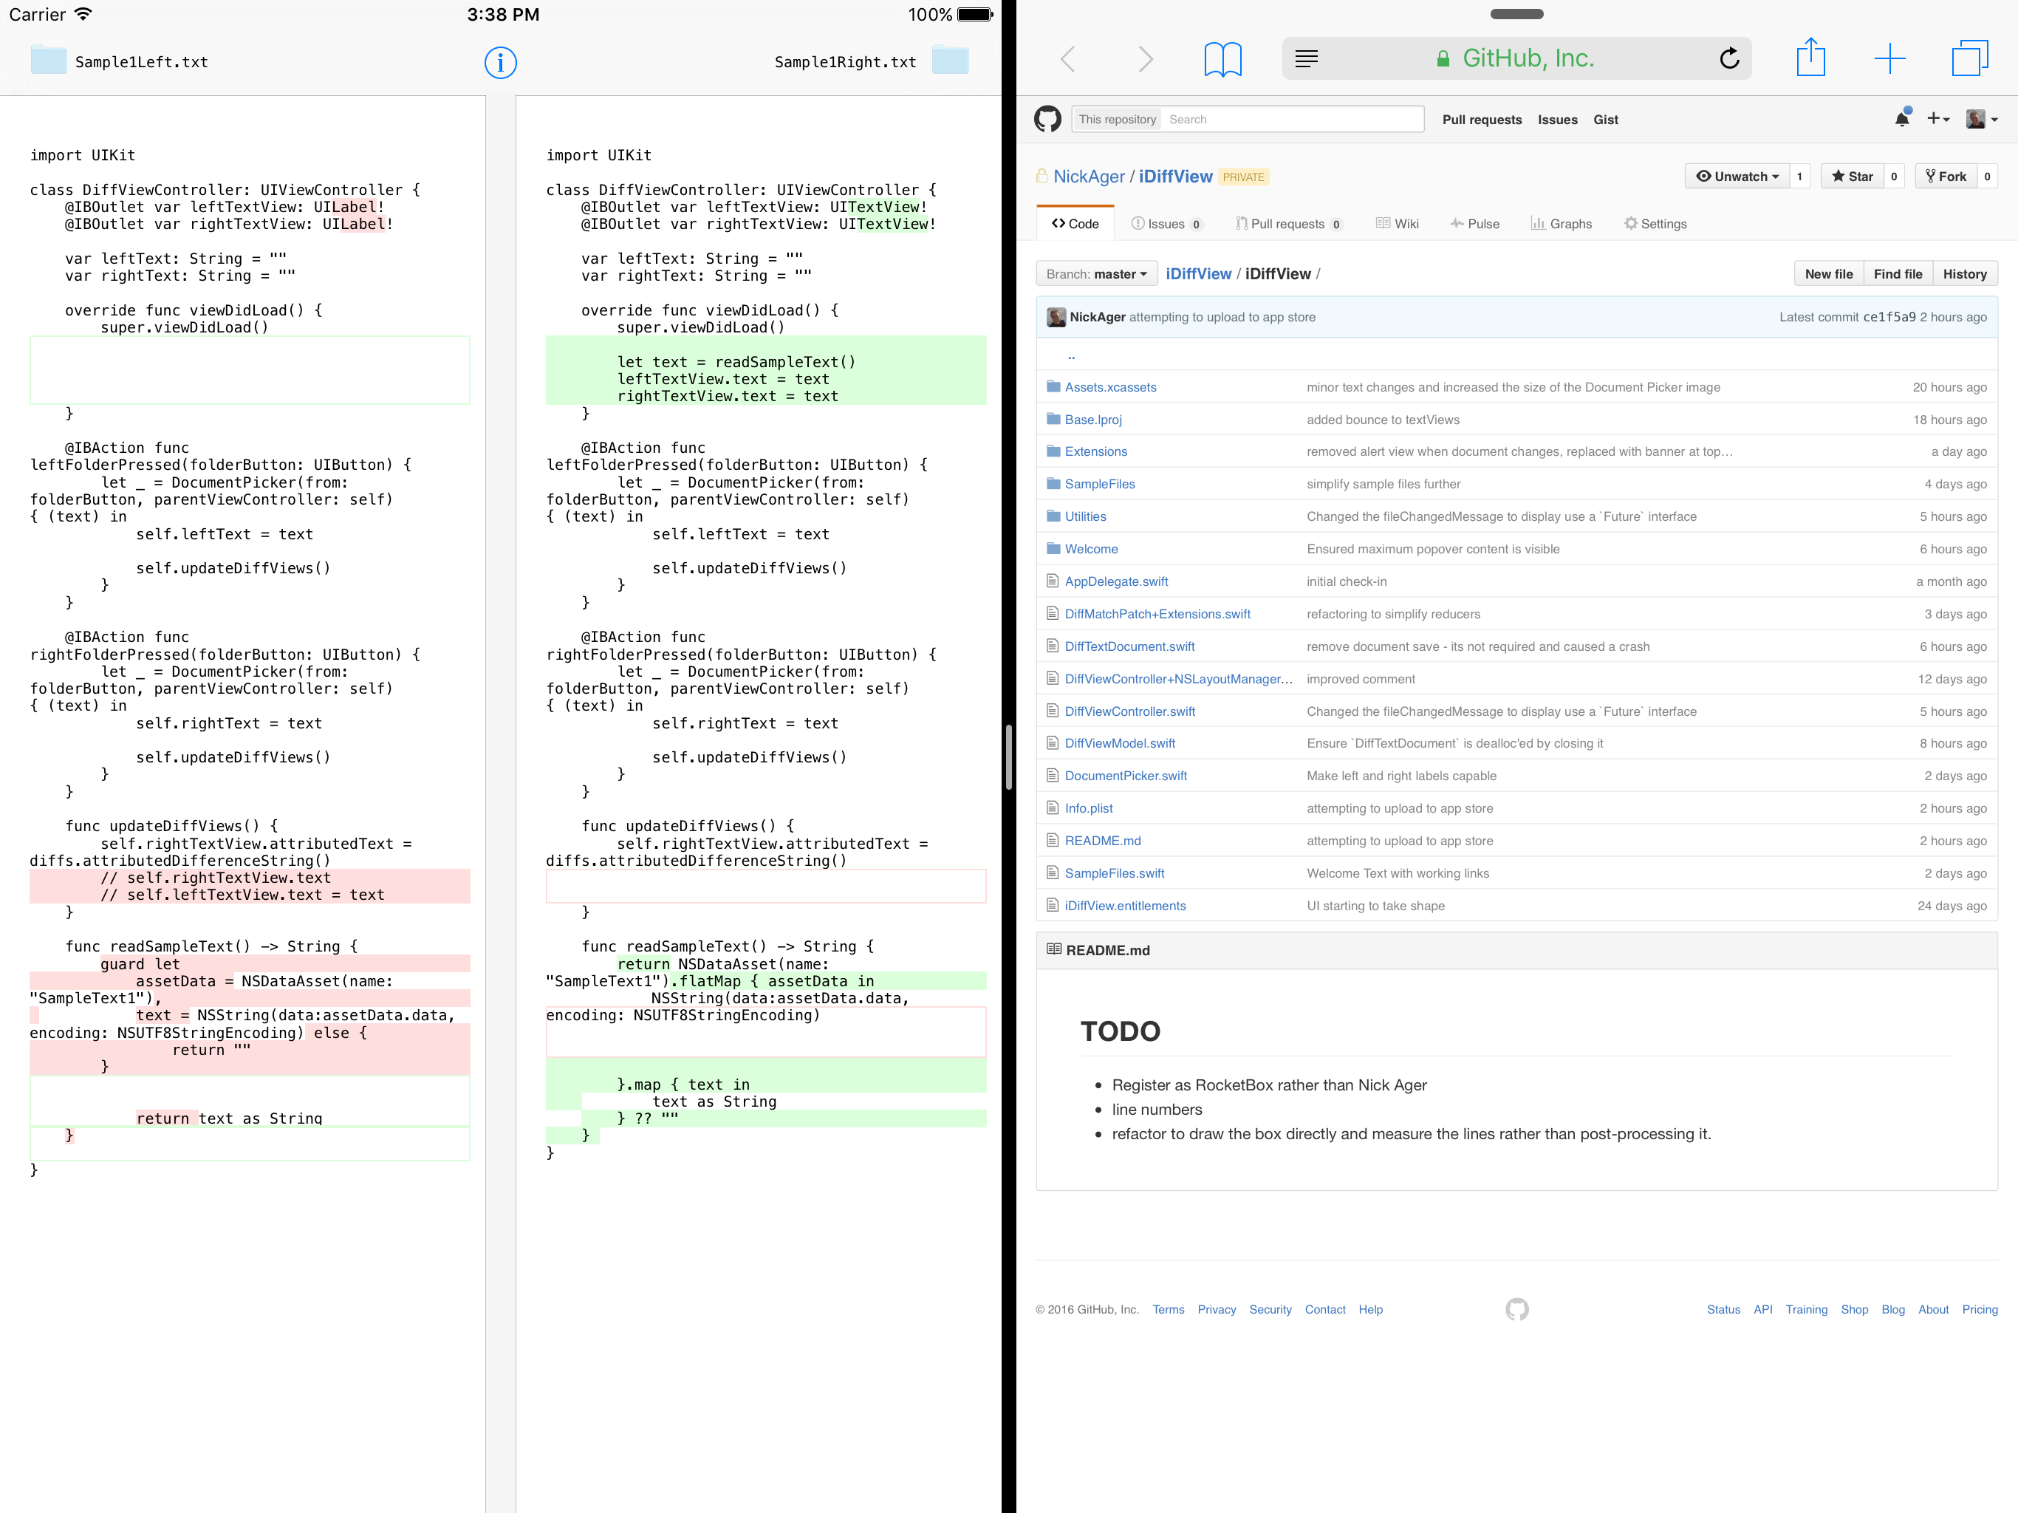Open the SampleFiles folder
This screenshot has width=2018, height=1513.
(x=1099, y=484)
